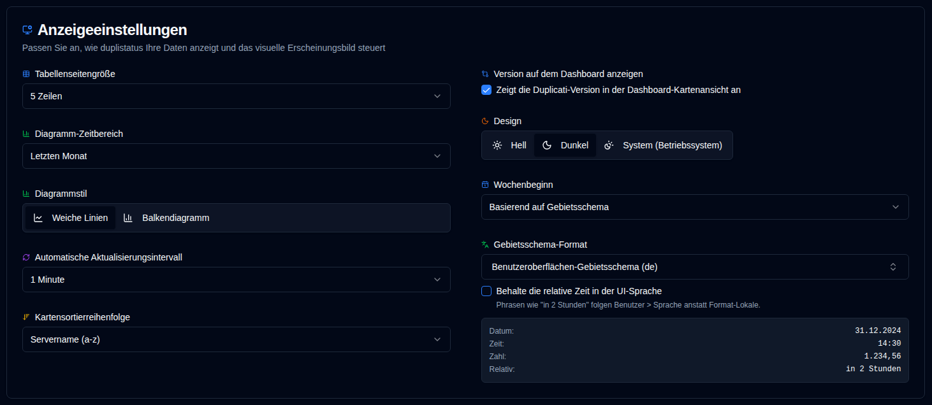Open the Letzten Monat time range dropdown

[237, 156]
